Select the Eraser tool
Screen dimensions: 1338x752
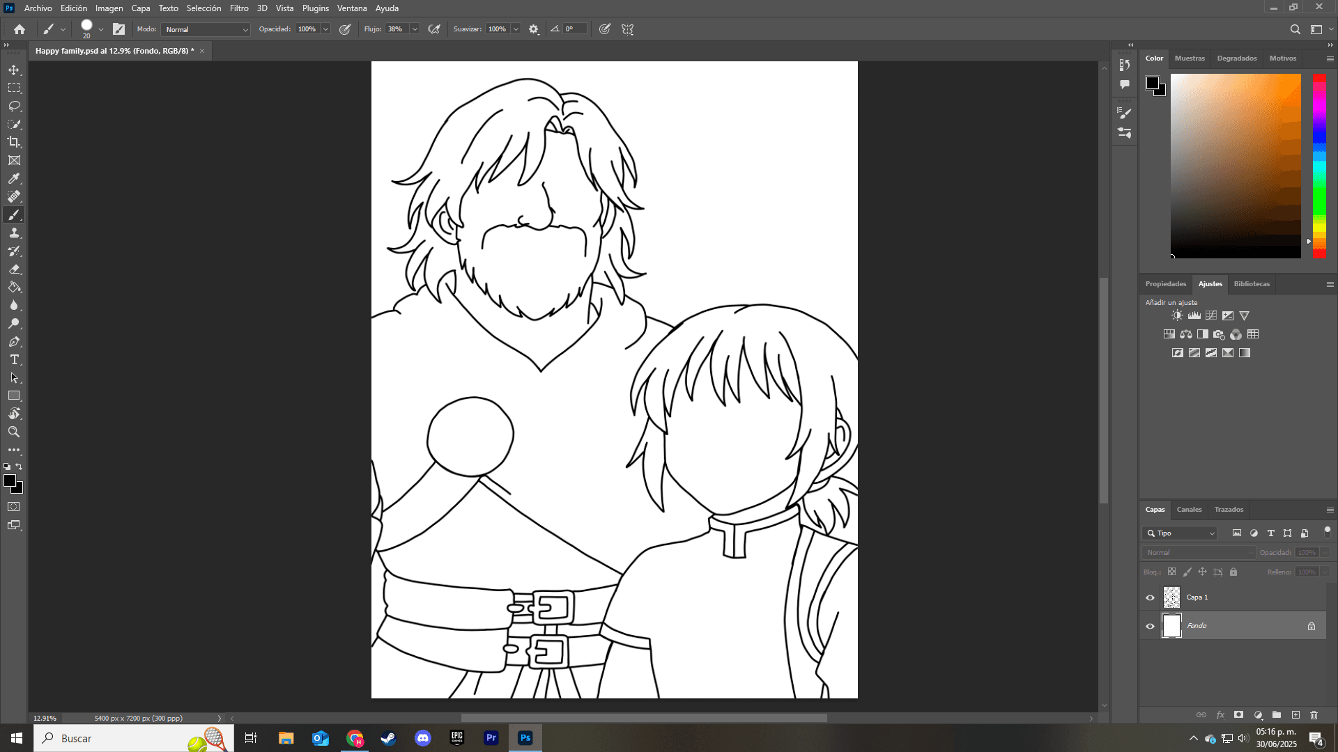pos(14,269)
